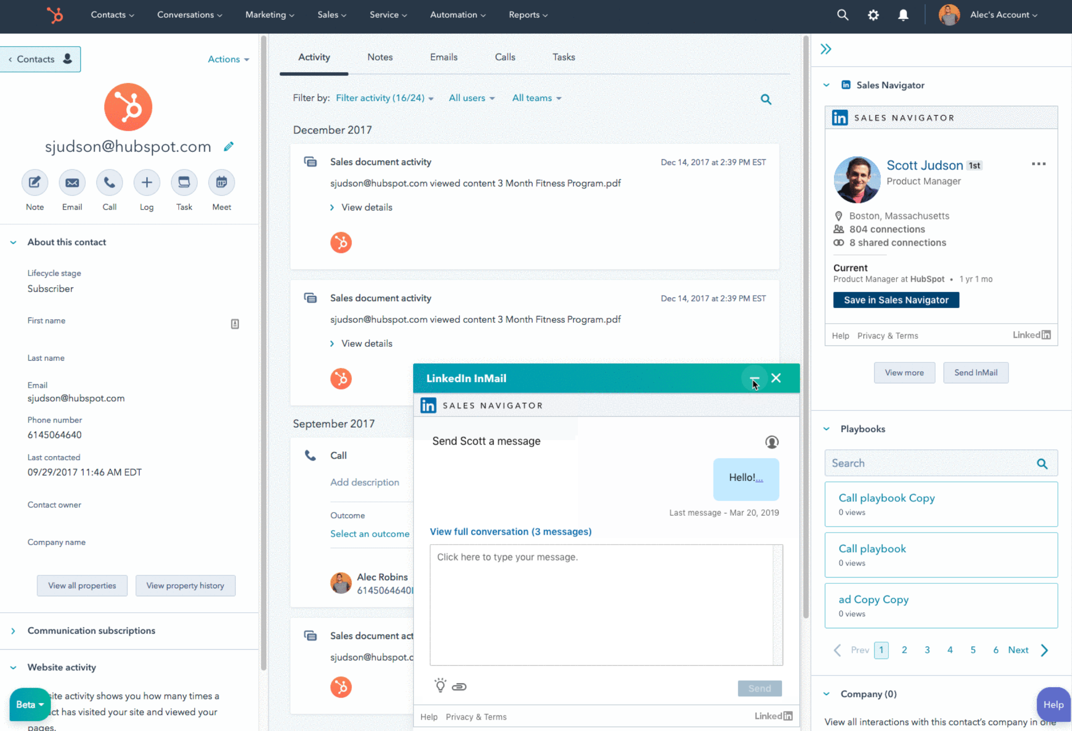1072x731 pixels.
Task: Click LinkedIn logo in Sales Navigator card header
Action: click(840, 118)
